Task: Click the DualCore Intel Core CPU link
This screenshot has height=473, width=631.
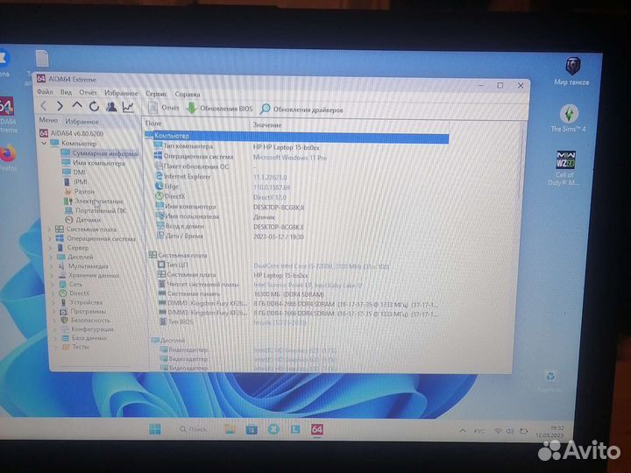Action: pyautogui.click(x=321, y=266)
